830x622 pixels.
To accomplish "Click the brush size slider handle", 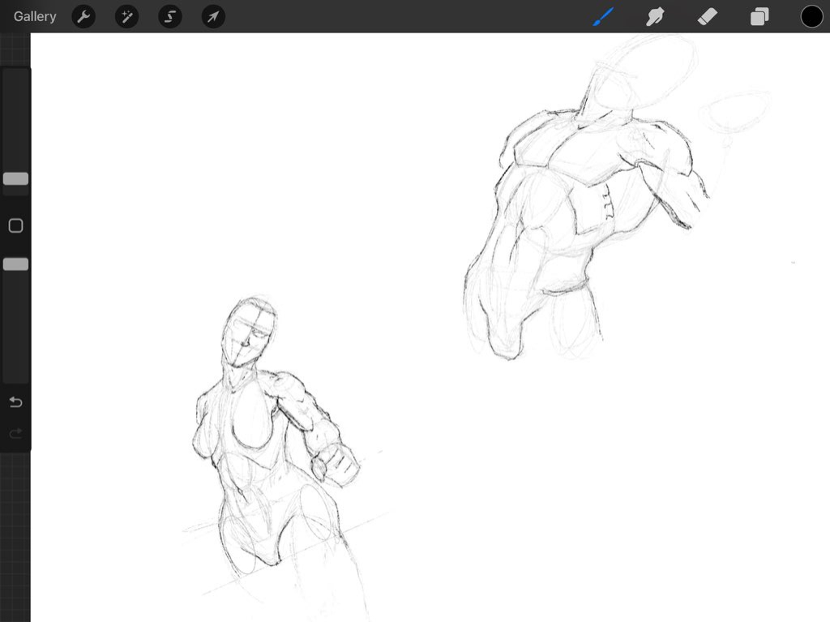I will (15, 178).
